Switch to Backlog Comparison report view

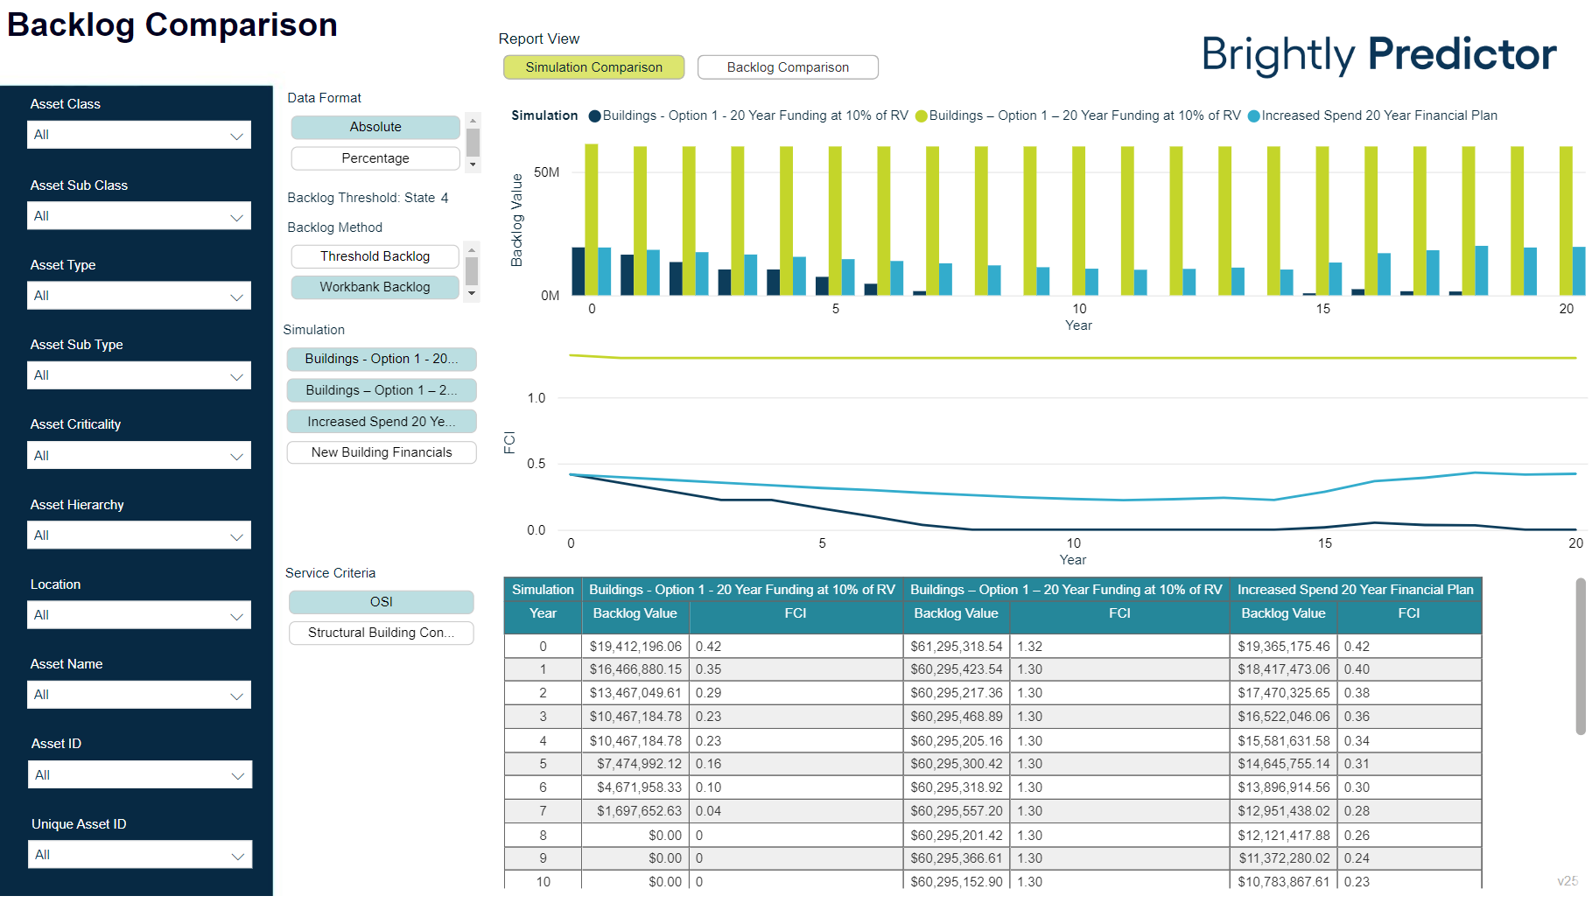click(788, 67)
